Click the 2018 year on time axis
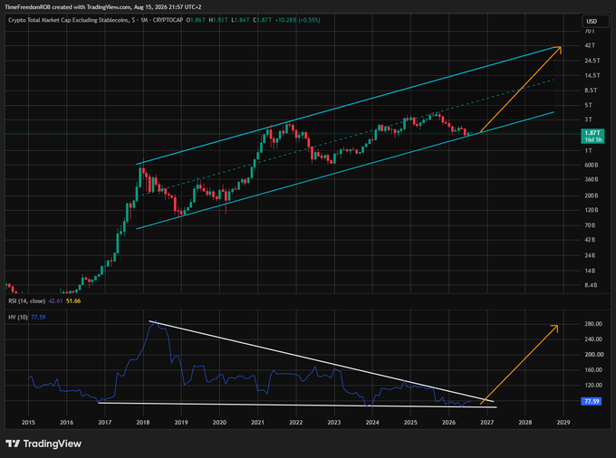The height and width of the screenshot is (458, 616). [143, 423]
